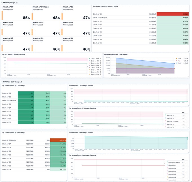Viewport: 192px width, 182px height.
Task: Edit the Memory Usage section title pencil icon
Action: click(x=17, y=3)
